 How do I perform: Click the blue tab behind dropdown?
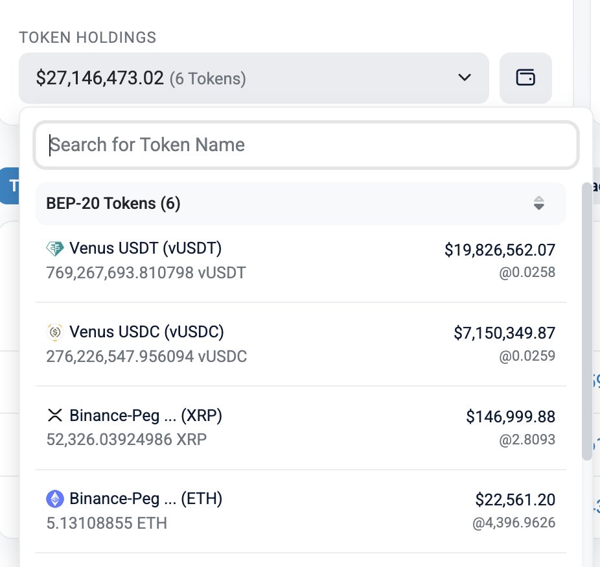10,186
